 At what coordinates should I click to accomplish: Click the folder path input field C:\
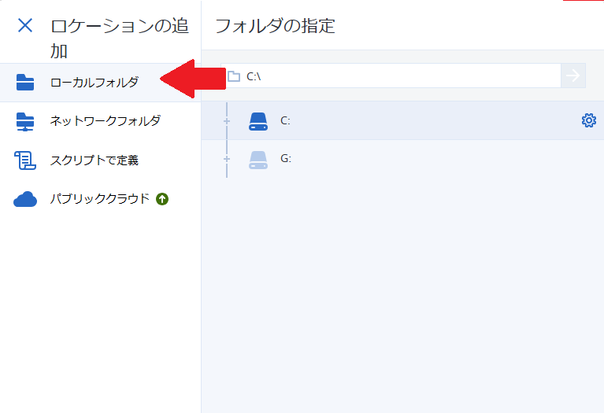tap(391, 76)
